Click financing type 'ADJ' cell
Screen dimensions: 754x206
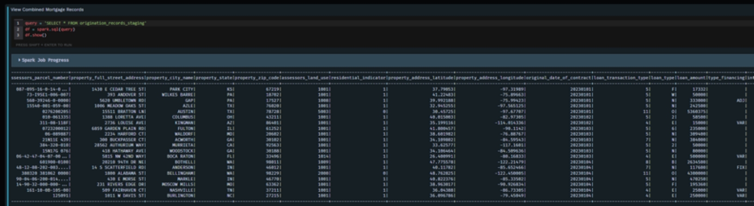(x=741, y=100)
